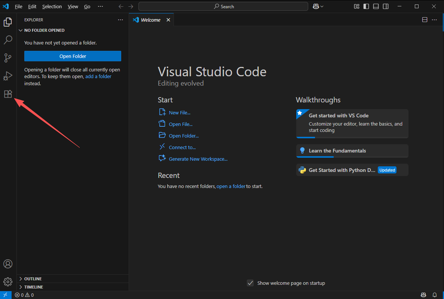Click the blue Open Folder button
This screenshot has height=299, width=444.
pos(73,56)
